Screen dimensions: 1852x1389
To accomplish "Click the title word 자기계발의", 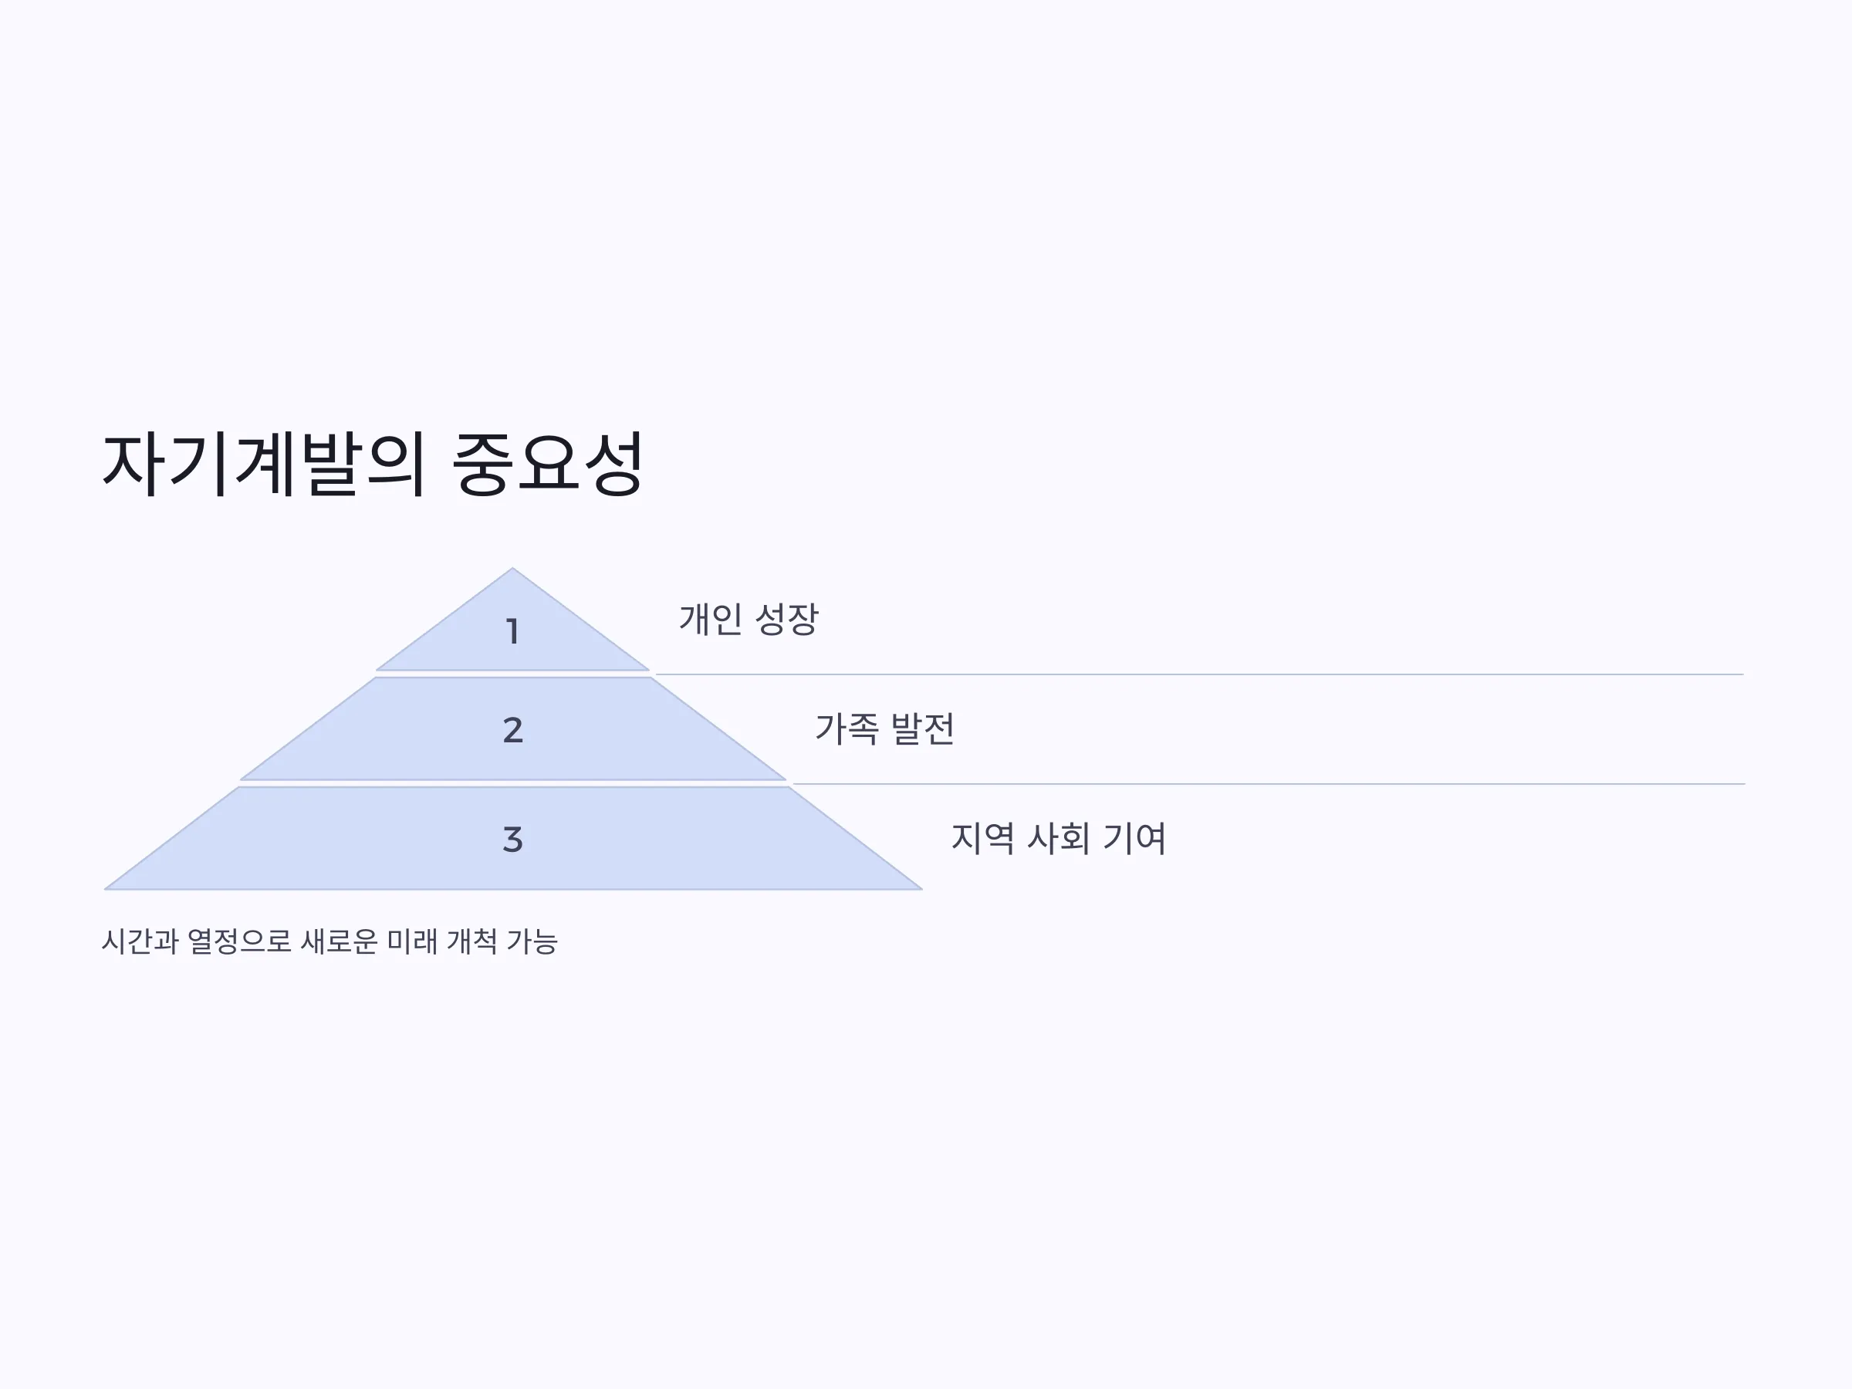I will coord(264,464).
